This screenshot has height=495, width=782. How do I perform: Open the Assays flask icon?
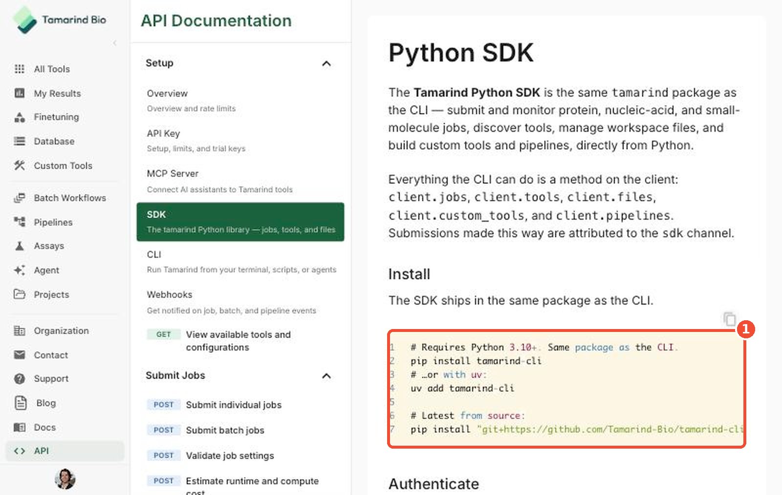point(20,246)
